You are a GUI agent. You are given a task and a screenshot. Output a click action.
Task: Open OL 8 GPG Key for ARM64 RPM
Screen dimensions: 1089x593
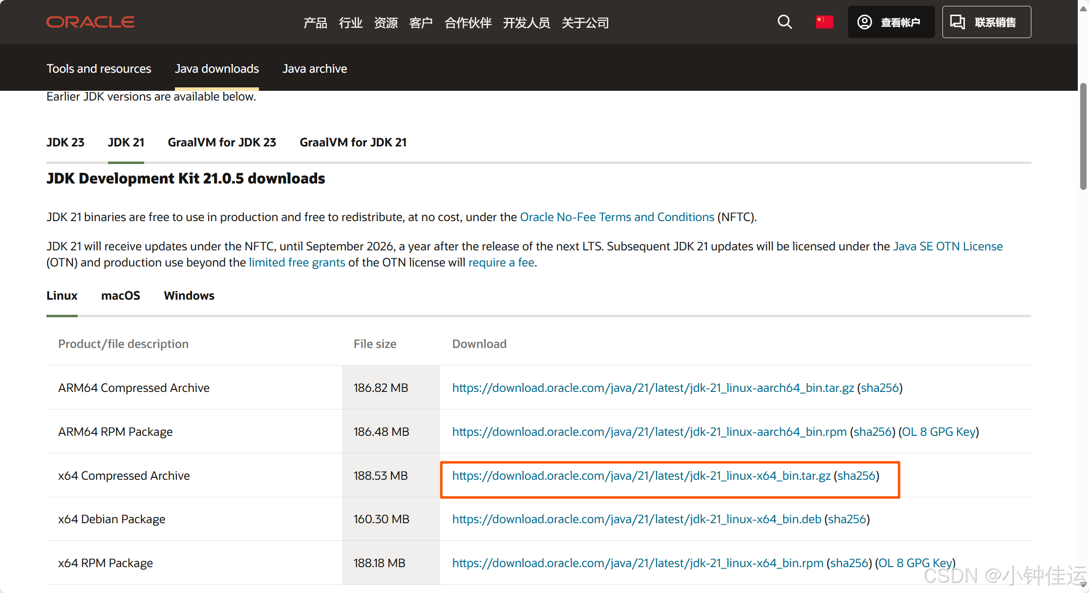click(939, 431)
